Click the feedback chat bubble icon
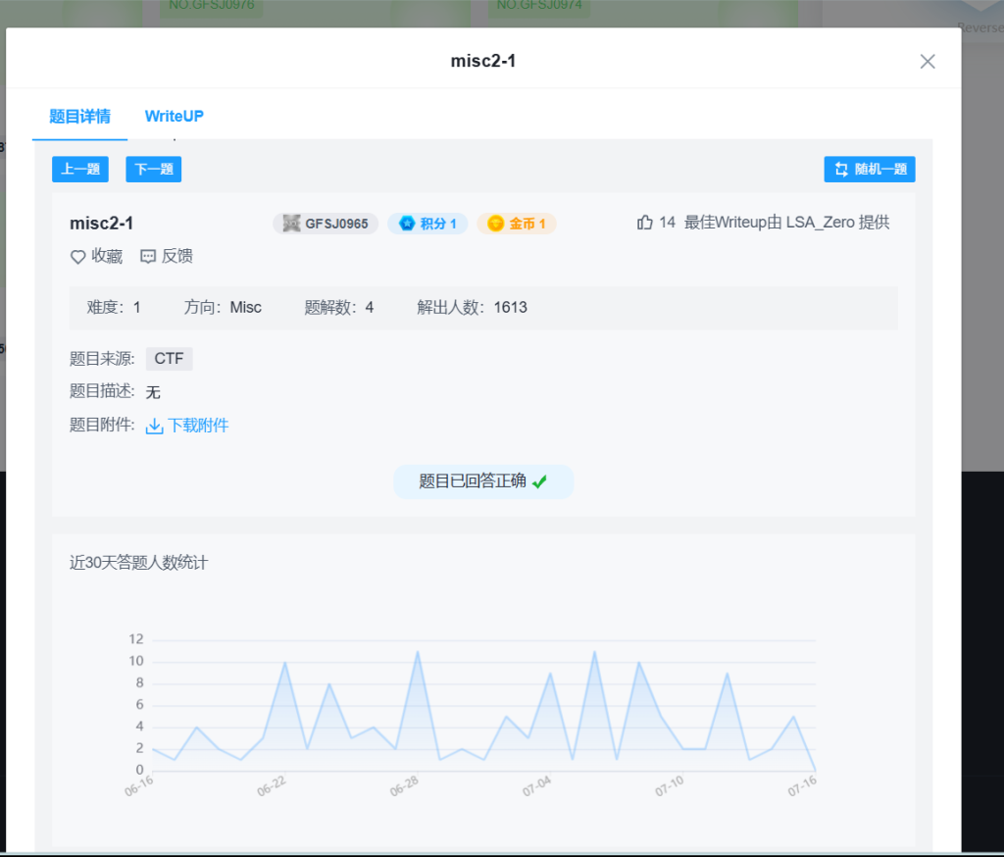 (148, 257)
